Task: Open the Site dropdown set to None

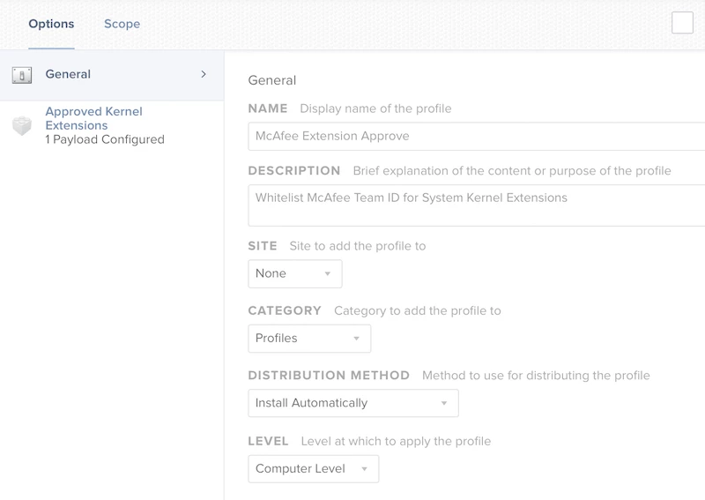Action: coord(294,273)
